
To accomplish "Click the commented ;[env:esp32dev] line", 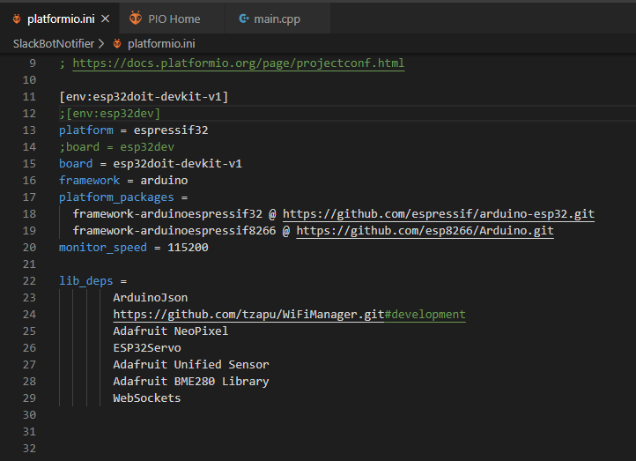I will point(110,113).
